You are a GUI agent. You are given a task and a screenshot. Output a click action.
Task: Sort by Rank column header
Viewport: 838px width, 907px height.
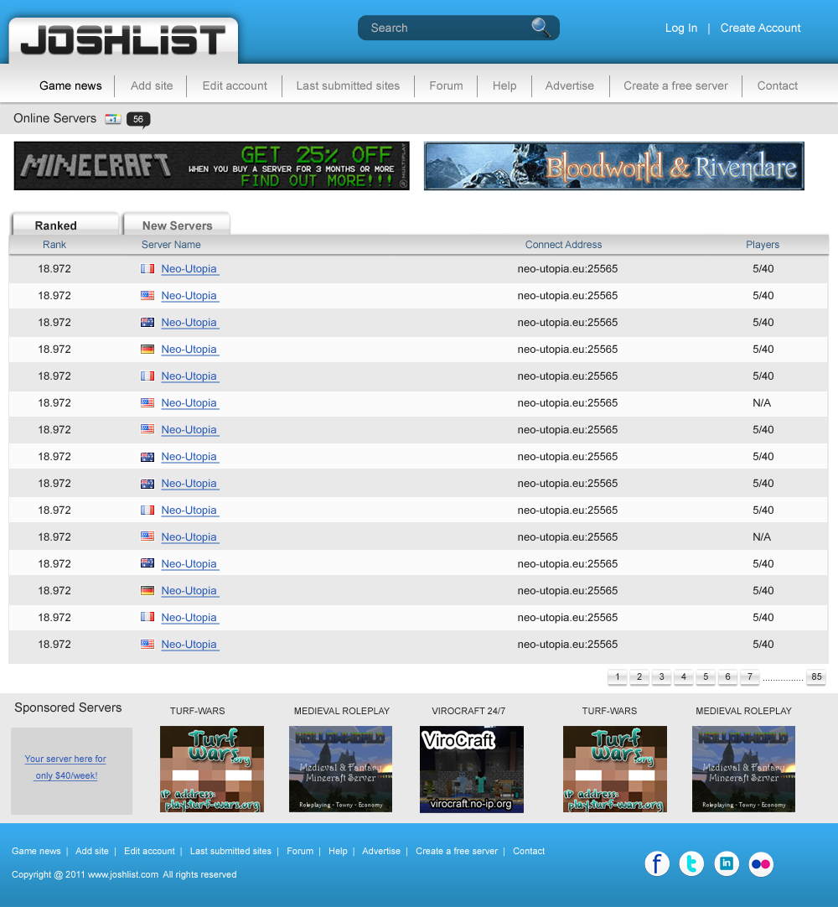pyautogui.click(x=54, y=245)
